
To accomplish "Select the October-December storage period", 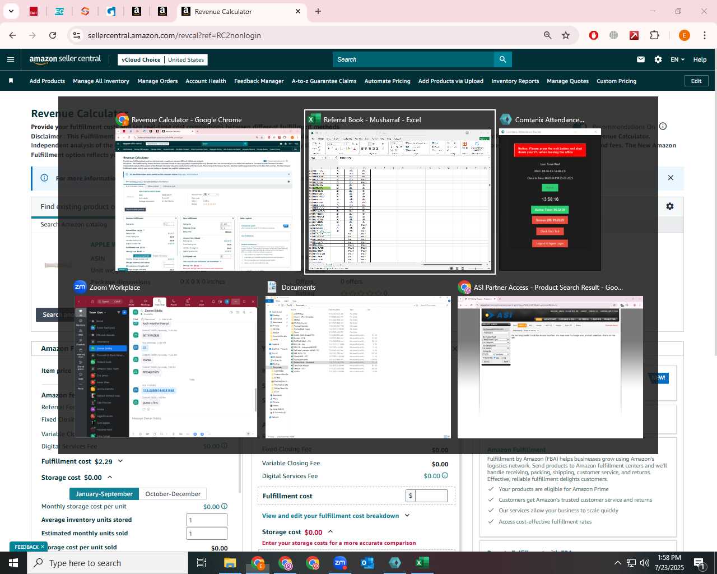I will pos(173,494).
